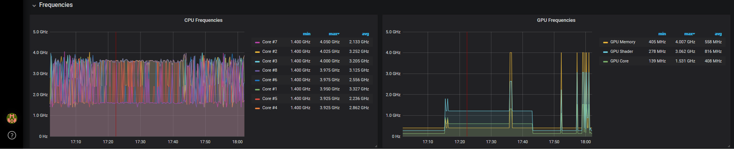Collapse the Frequencies row chevron
734x149 pixels.
pyautogui.click(x=34, y=5)
